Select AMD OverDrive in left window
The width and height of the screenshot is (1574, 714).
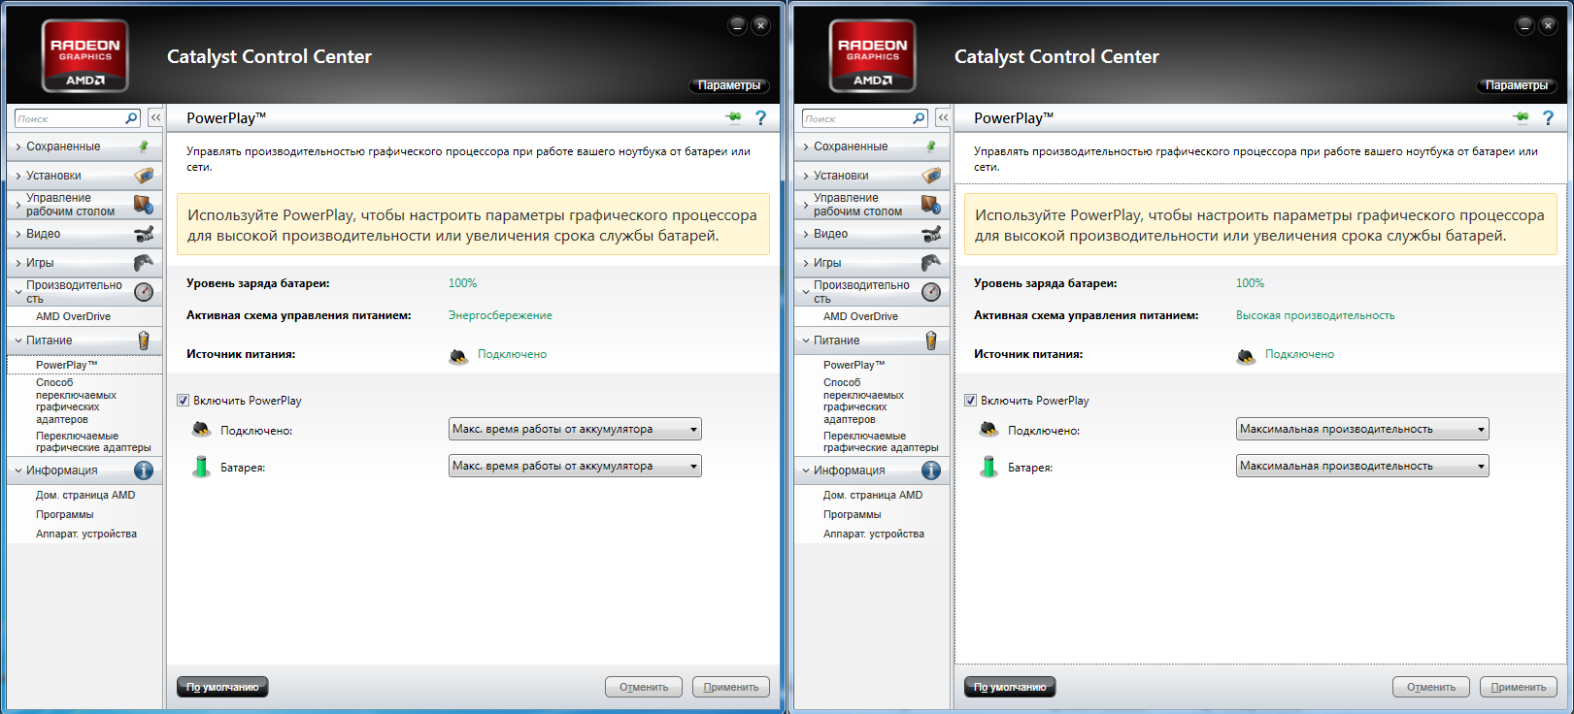pyautogui.click(x=74, y=316)
